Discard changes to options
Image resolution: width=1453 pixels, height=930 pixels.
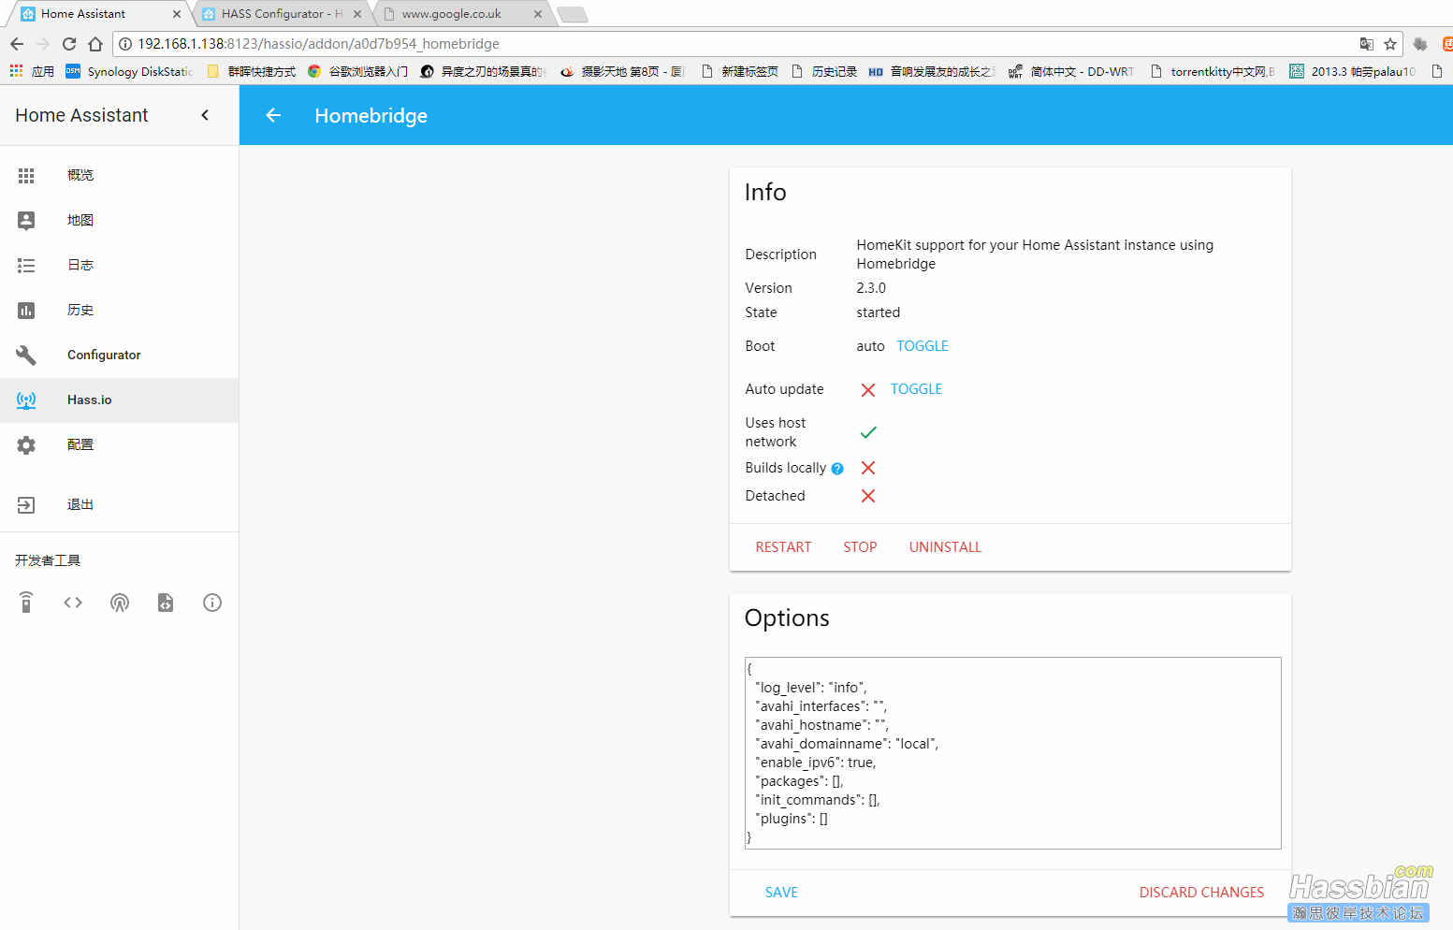point(1201,893)
